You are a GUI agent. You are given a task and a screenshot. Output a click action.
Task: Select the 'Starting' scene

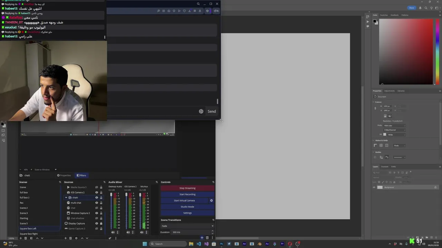pyautogui.click(x=40, y=218)
